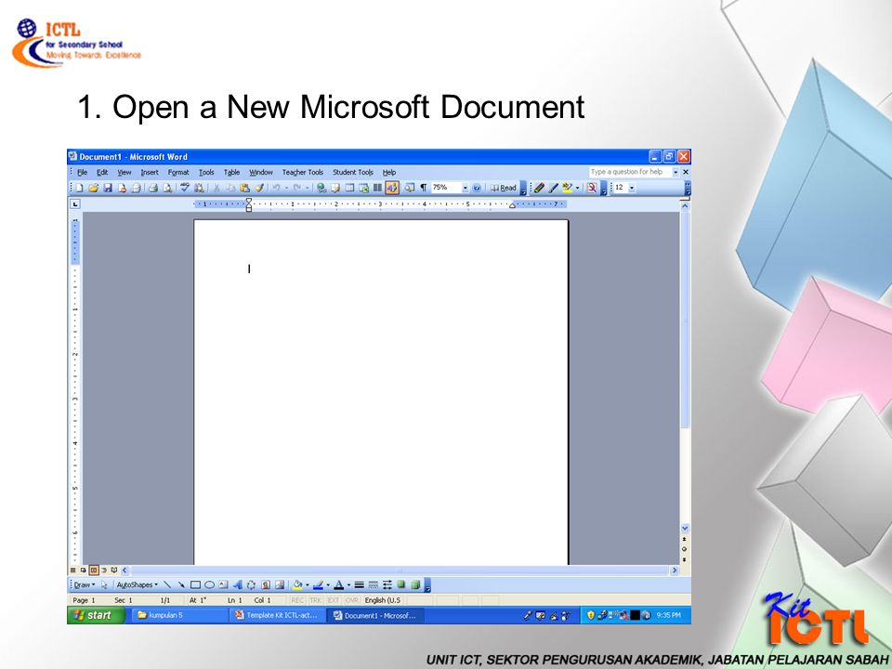Open Microsoft Word Help question-mark icon
Screen dimensions: 892x669
(477, 188)
